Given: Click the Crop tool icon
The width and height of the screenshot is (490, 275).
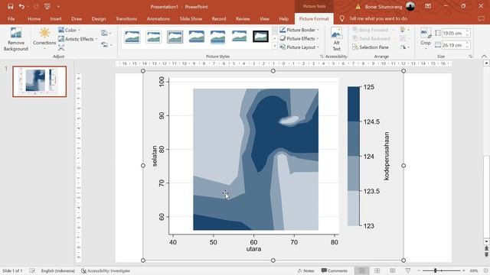Looking at the screenshot, I should (x=426, y=34).
